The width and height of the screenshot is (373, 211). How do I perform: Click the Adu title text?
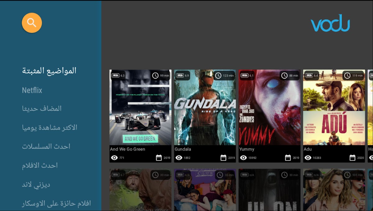[x=308, y=149]
